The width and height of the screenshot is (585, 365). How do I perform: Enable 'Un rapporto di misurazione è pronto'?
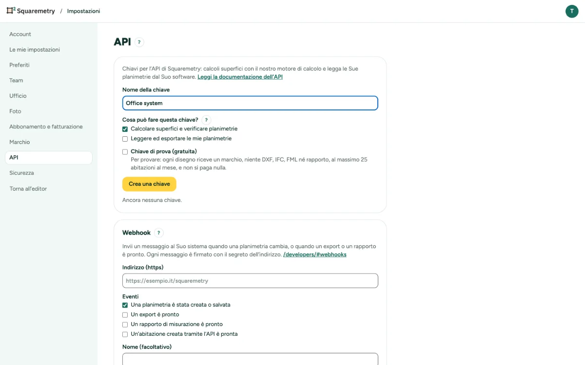click(125, 325)
